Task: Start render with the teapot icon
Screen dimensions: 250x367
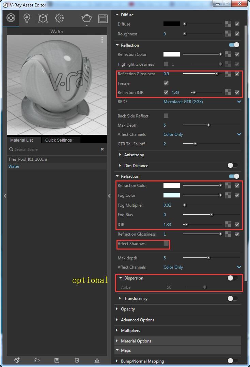Action: tap(87, 18)
